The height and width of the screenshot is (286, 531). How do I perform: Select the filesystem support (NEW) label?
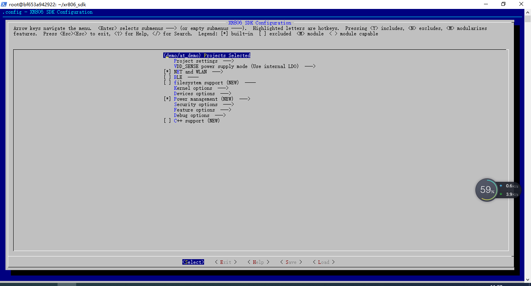tap(206, 83)
